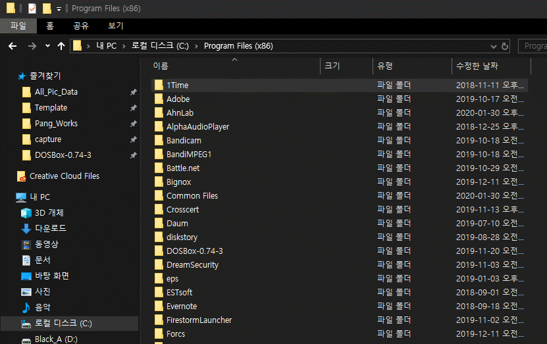Click the Daum folder icon
This screenshot has height=344, width=547.
[x=159, y=223]
